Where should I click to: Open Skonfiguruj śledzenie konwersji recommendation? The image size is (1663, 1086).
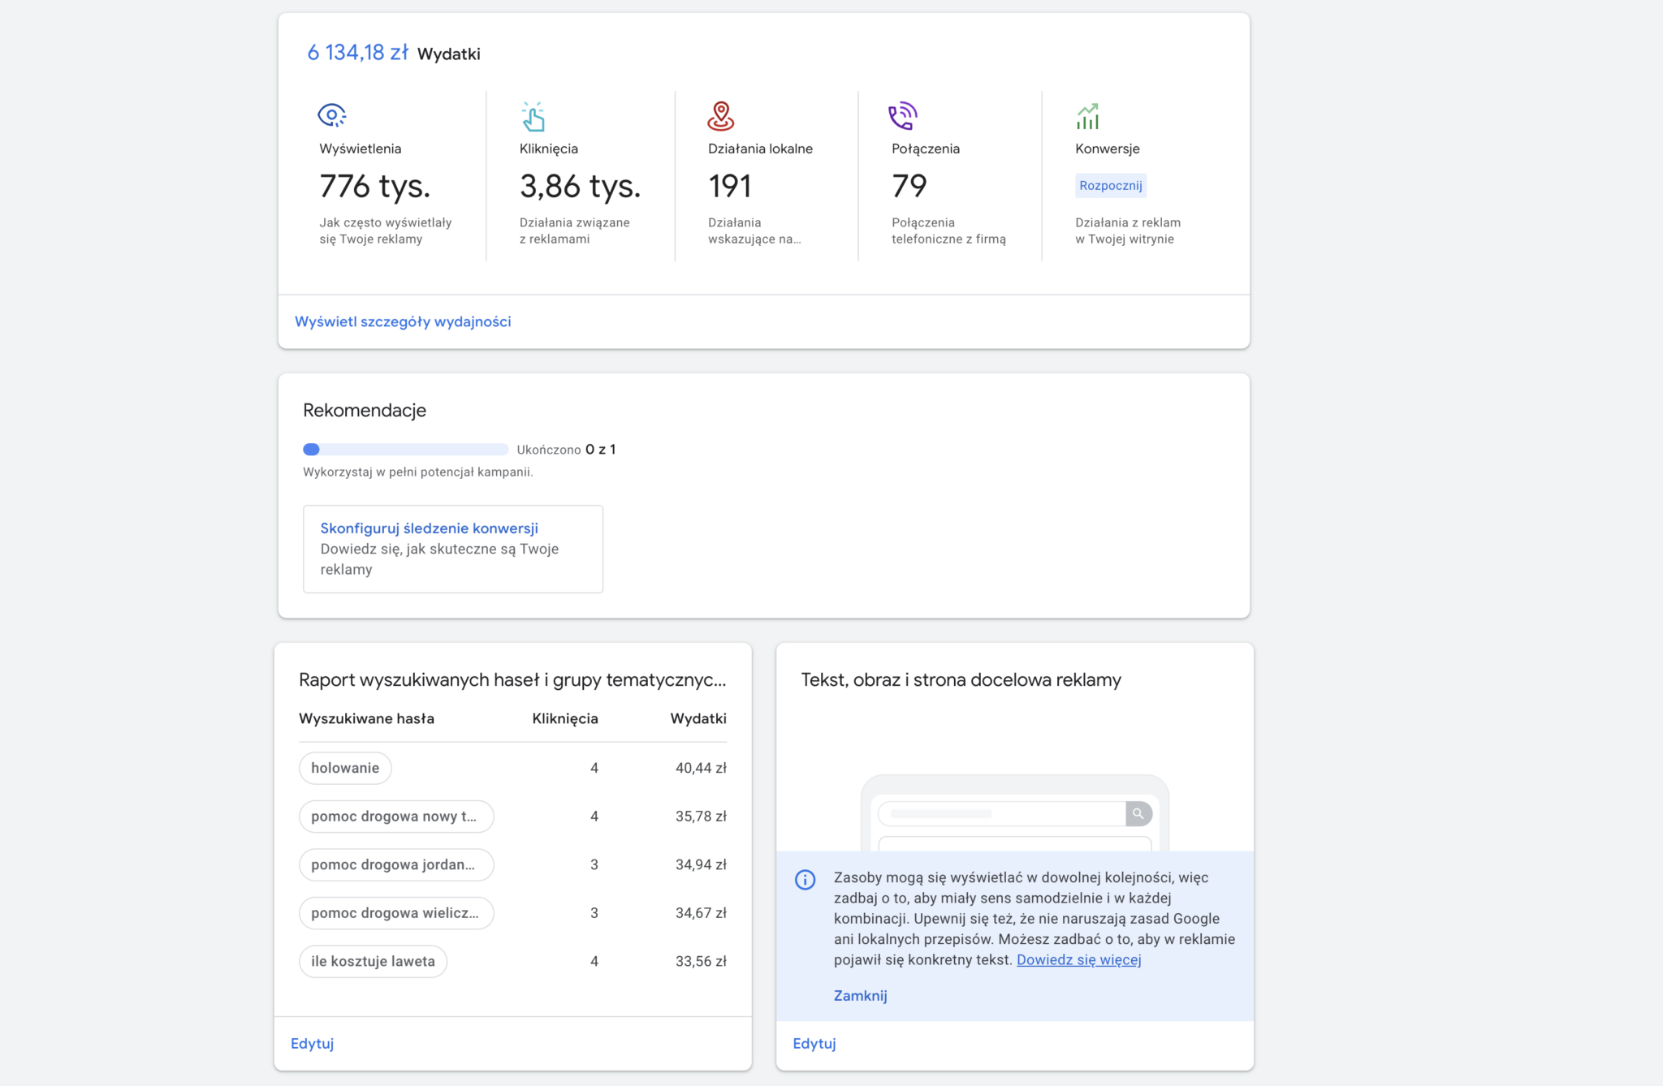click(x=429, y=528)
